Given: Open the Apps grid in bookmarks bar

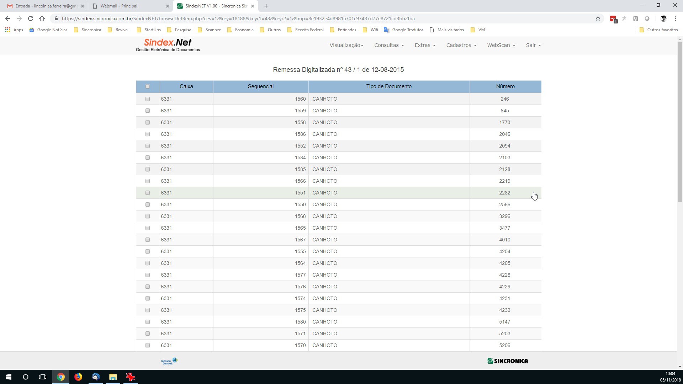Looking at the screenshot, I should tap(14, 30).
